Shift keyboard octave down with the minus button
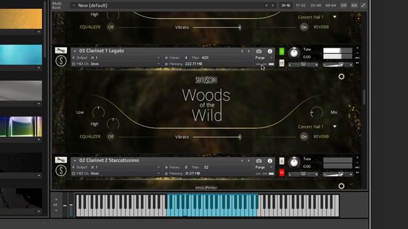The image size is (408, 229). pyautogui.click(x=57, y=211)
